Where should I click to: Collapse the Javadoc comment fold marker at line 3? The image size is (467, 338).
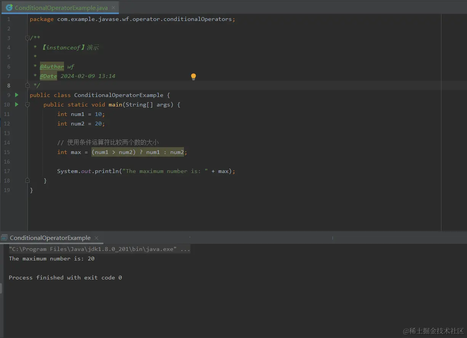tap(27, 38)
